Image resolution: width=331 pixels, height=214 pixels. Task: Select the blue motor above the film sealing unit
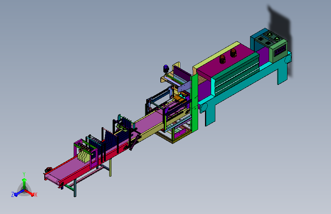(166, 69)
